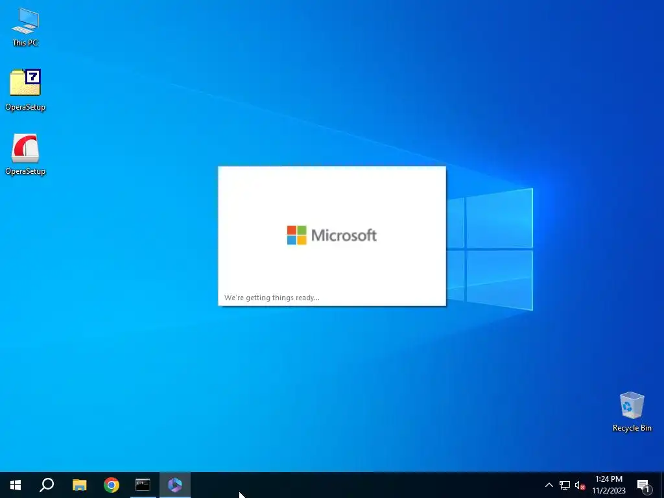Select the This PC desktop icon
The width and height of the screenshot is (664, 498).
(25, 27)
